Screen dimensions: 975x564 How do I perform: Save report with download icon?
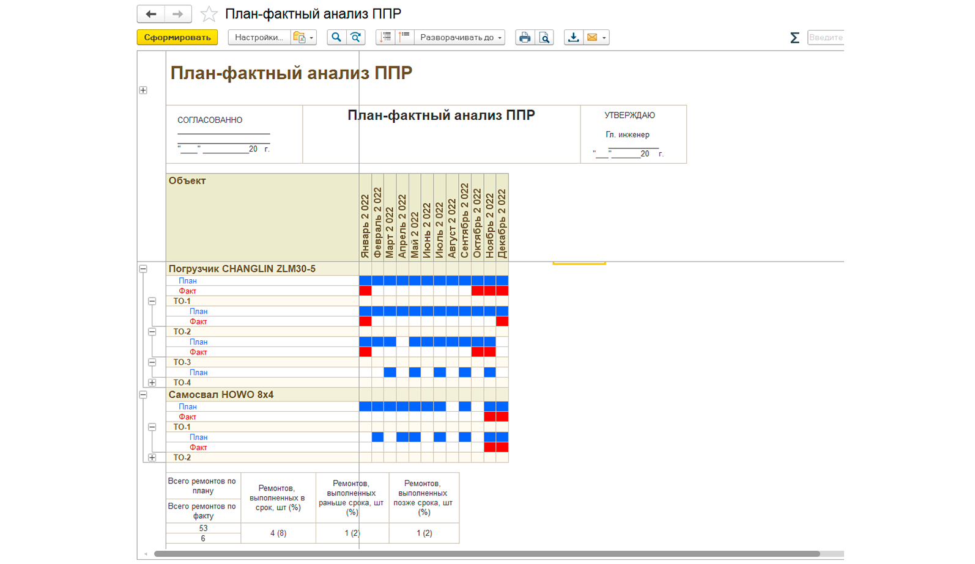point(573,37)
